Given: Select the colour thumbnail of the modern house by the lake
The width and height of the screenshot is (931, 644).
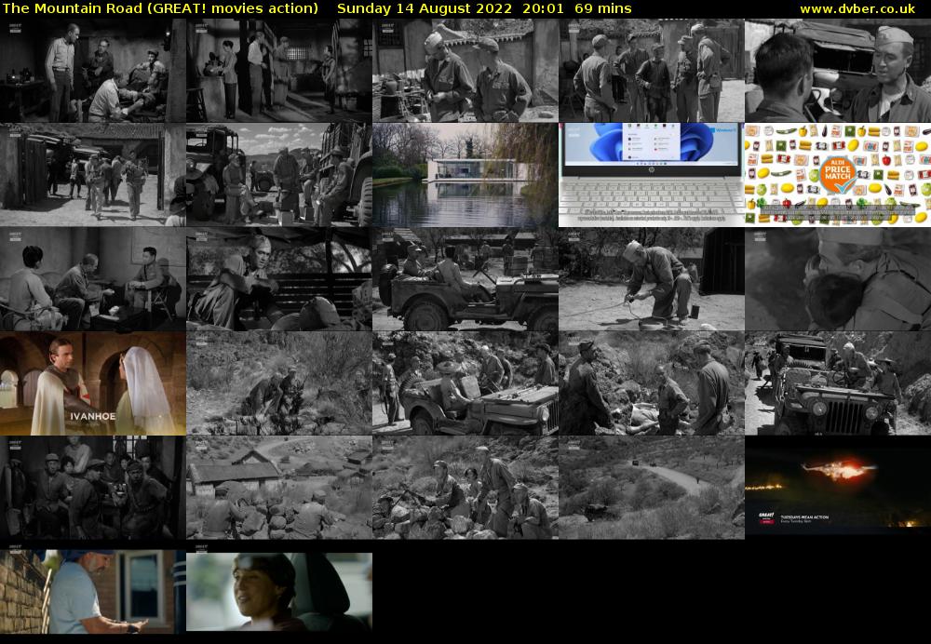Looking at the screenshot, I should [x=465, y=175].
